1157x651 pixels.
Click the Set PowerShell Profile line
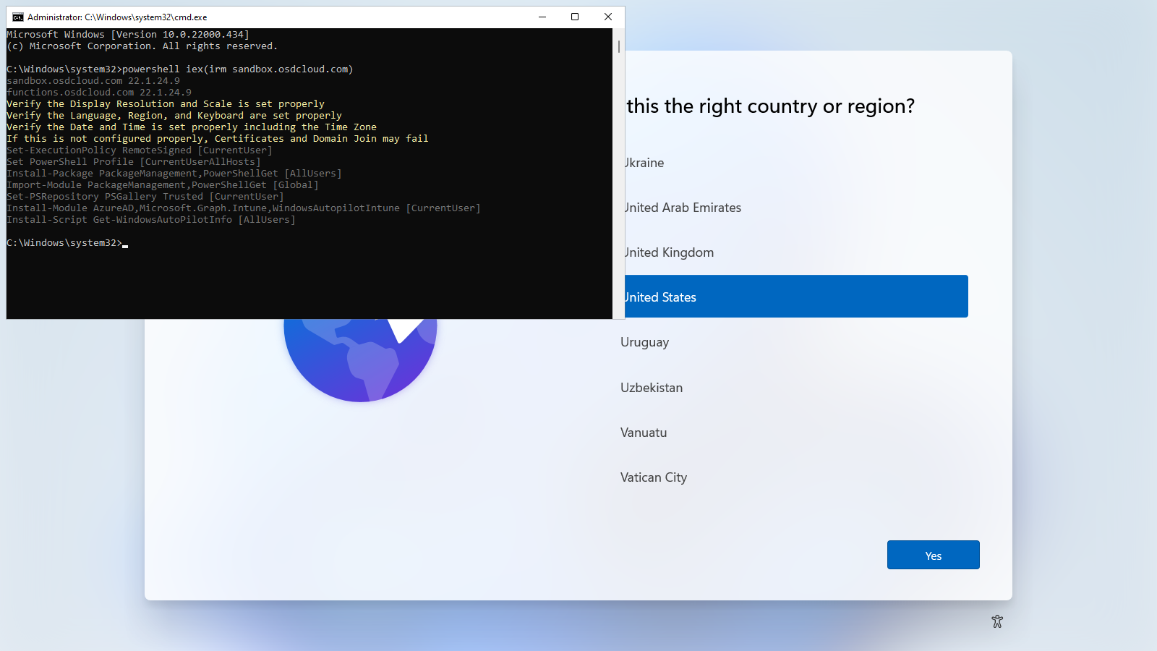[x=134, y=162]
